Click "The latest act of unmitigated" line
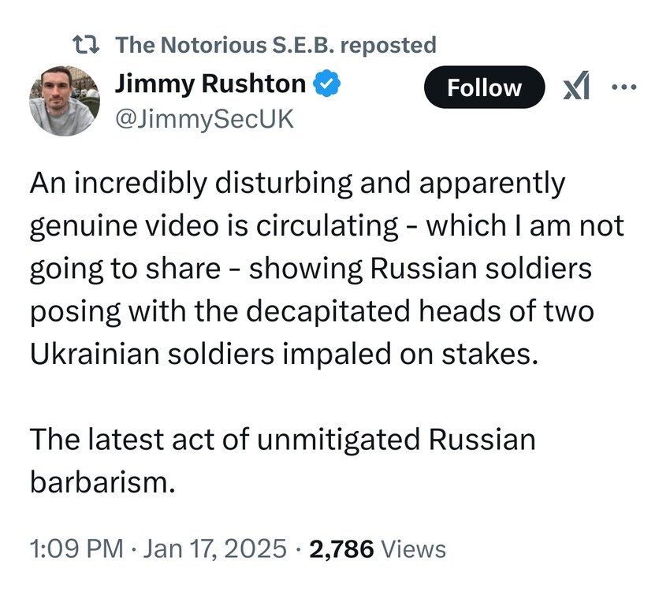 [282, 438]
